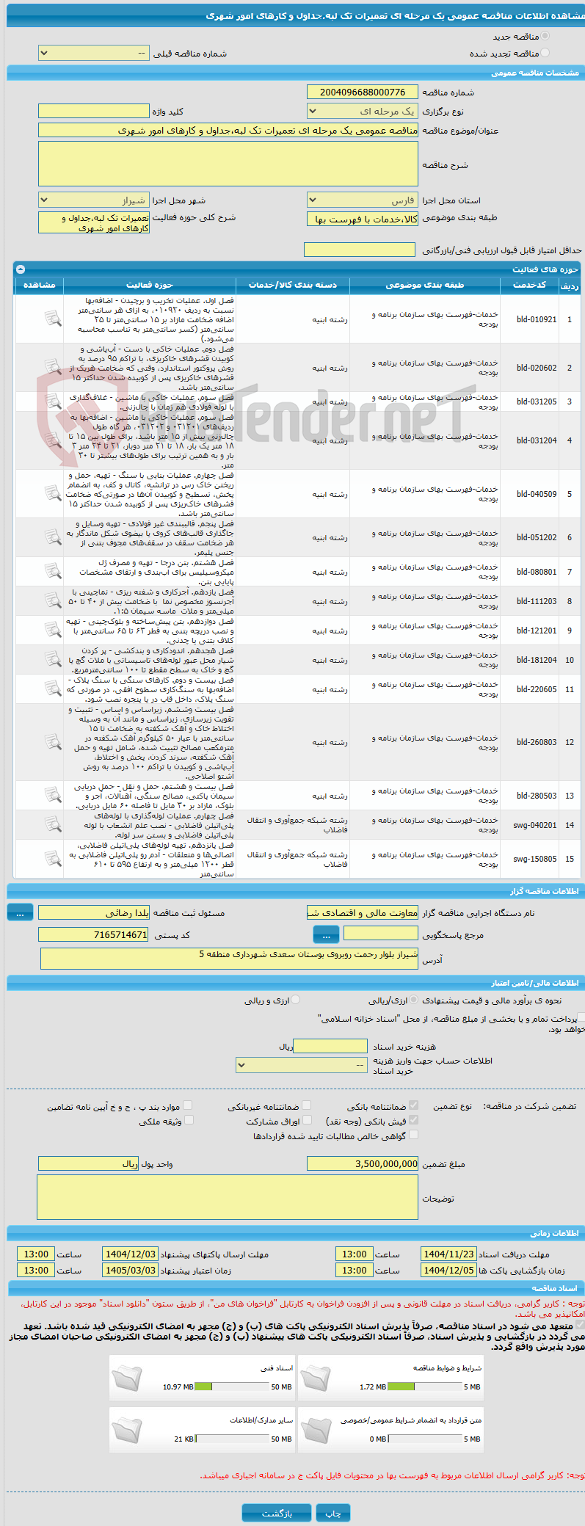Open view icon for row bld-040509
Viewport: 585px width, 1526px height.
click(52, 494)
